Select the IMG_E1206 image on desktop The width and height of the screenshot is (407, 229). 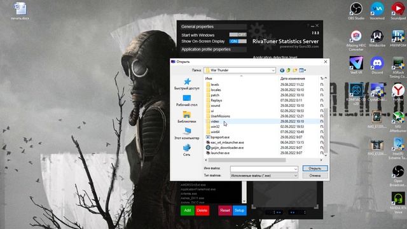(x=377, y=147)
